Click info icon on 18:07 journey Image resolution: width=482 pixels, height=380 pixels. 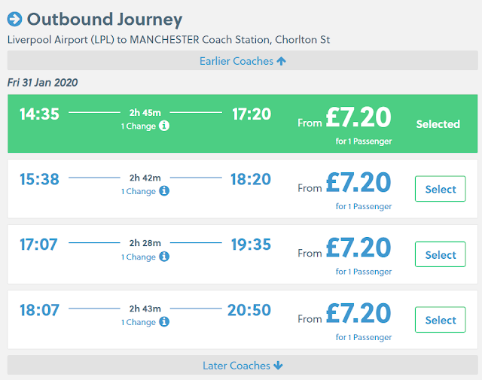pyautogui.click(x=164, y=322)
